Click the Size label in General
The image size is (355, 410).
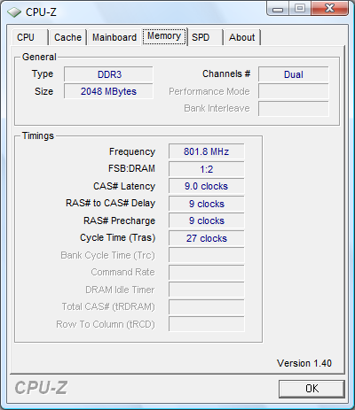[x=43, y=91]
